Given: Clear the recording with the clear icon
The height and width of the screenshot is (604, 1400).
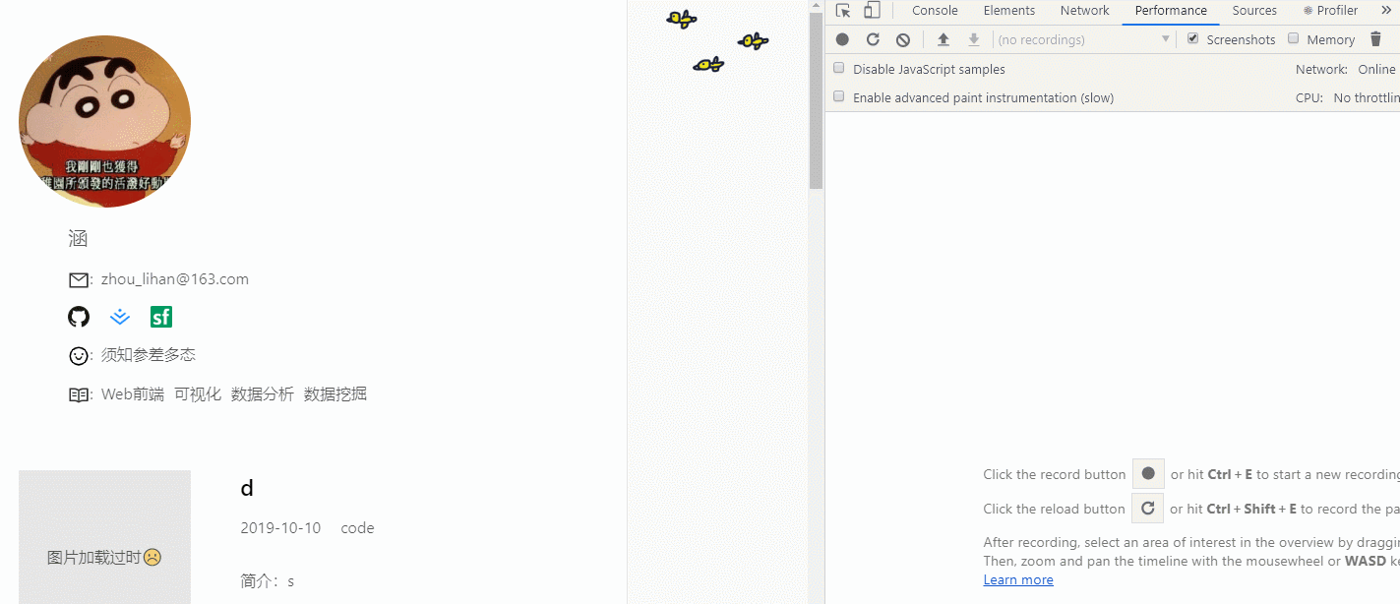Looking at the screenshot, I should [x=903, y=39].
